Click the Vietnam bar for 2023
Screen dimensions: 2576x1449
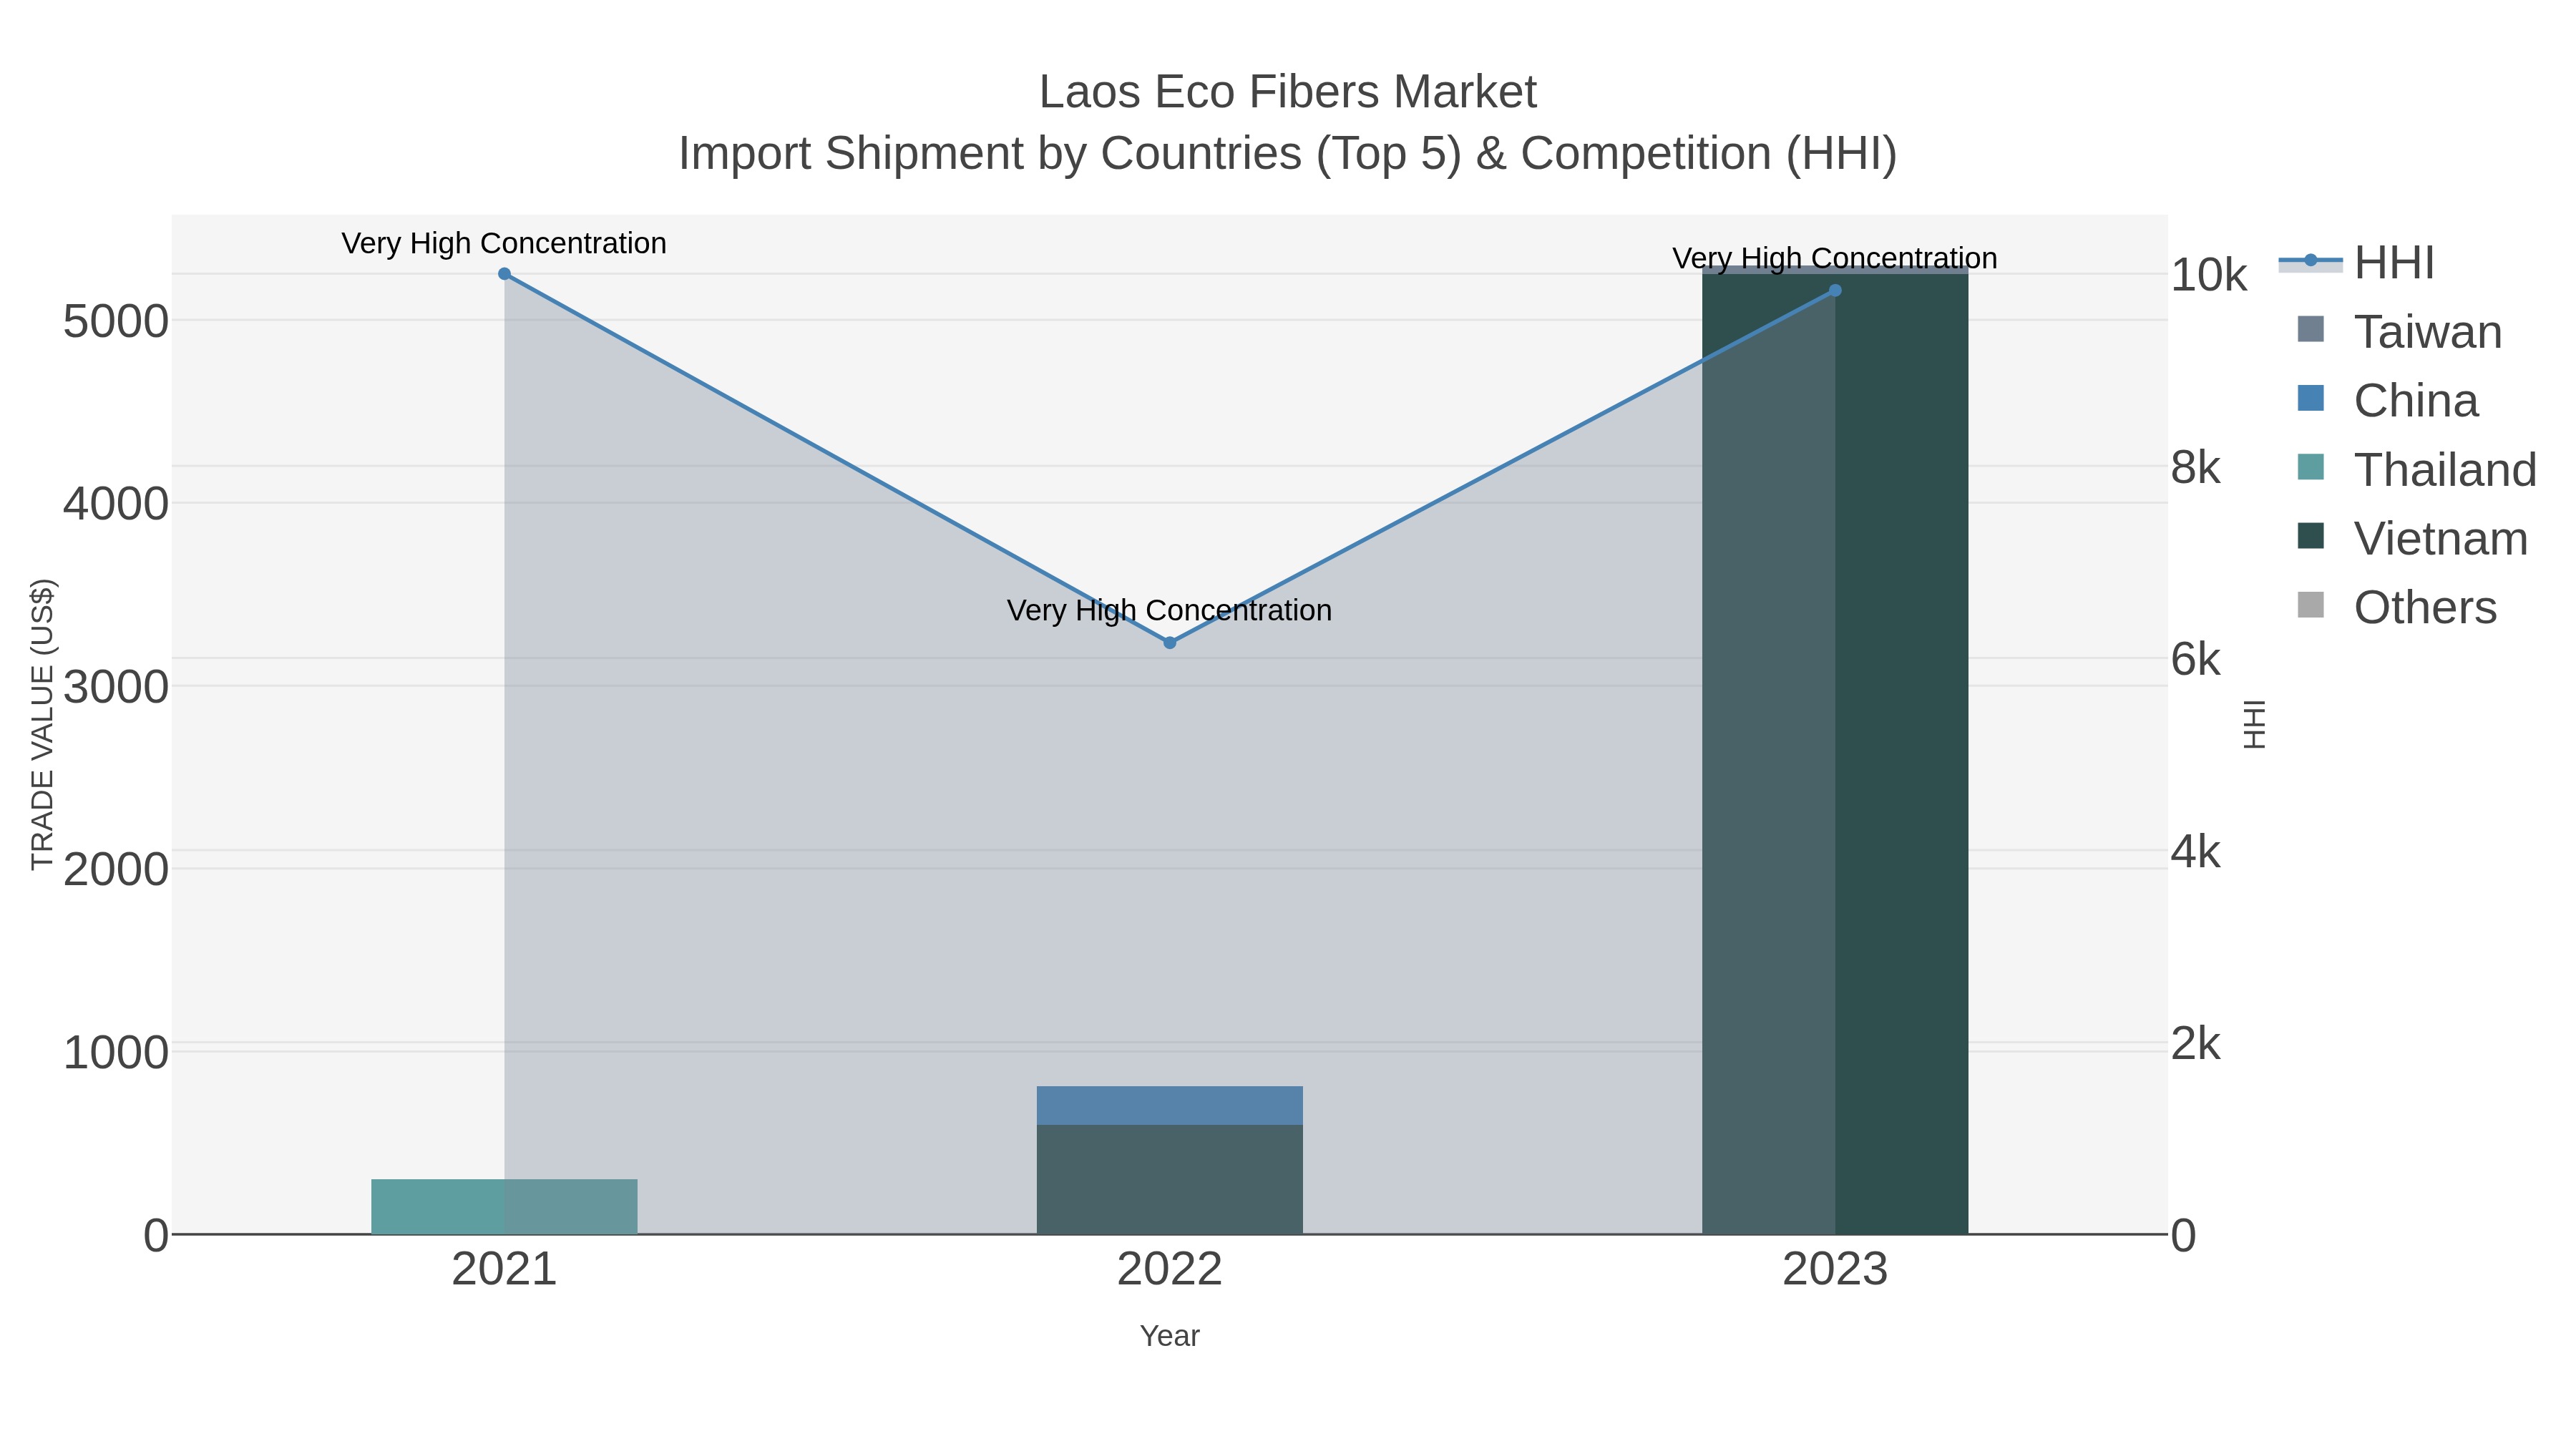1835,753
